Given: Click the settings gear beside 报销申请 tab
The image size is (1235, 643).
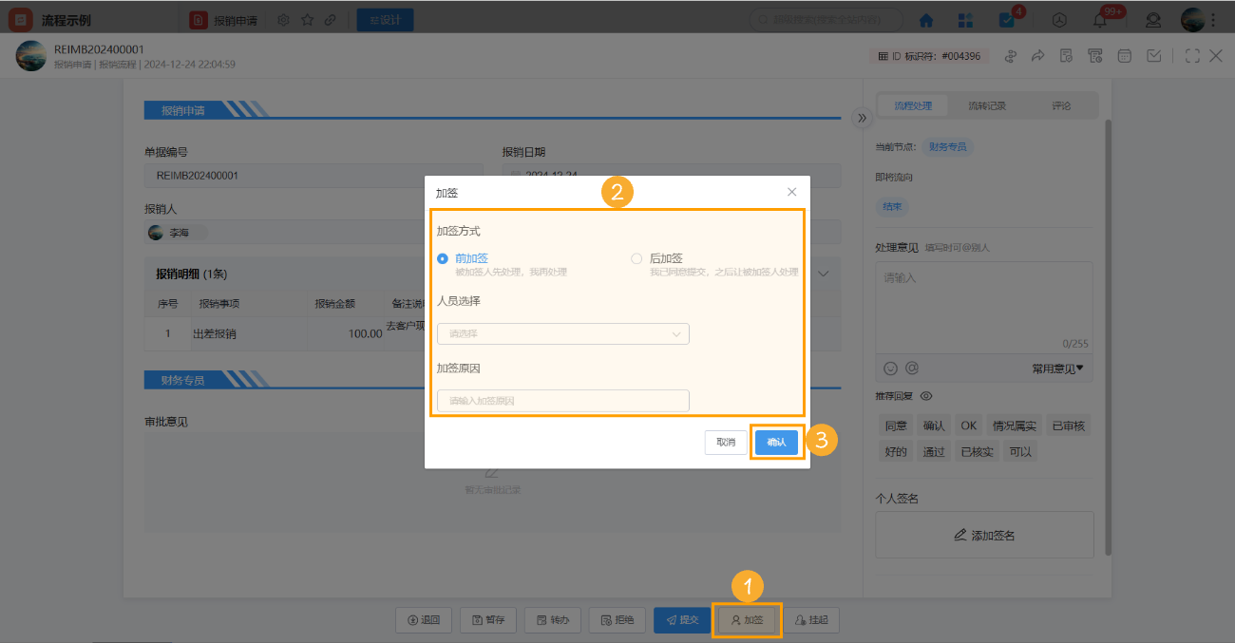Looking at the screenshot, I should 282,18.
